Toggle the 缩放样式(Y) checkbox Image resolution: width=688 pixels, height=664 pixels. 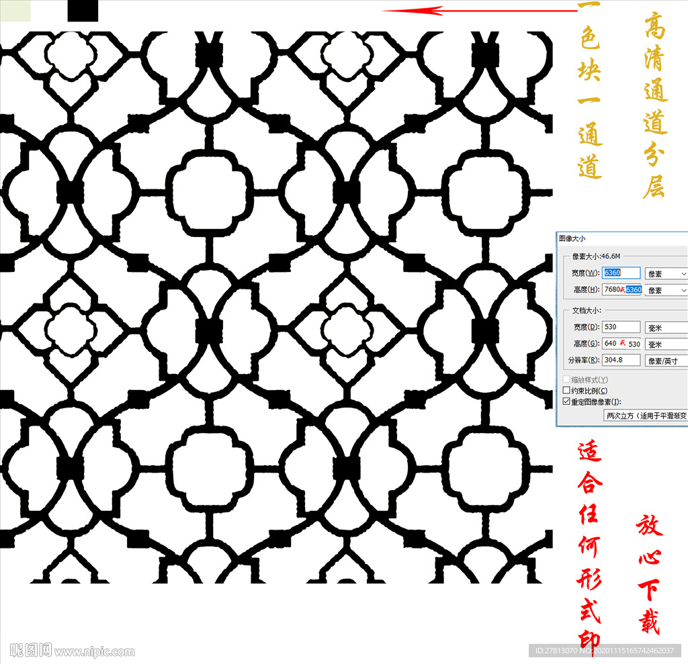tap(566, 379)
